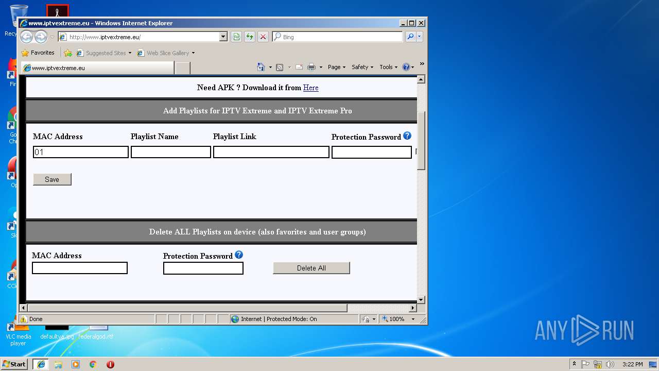This screenshot has width=659, height=371.
Task: Refresh the page using the green arrows icon
Action: 250,37
